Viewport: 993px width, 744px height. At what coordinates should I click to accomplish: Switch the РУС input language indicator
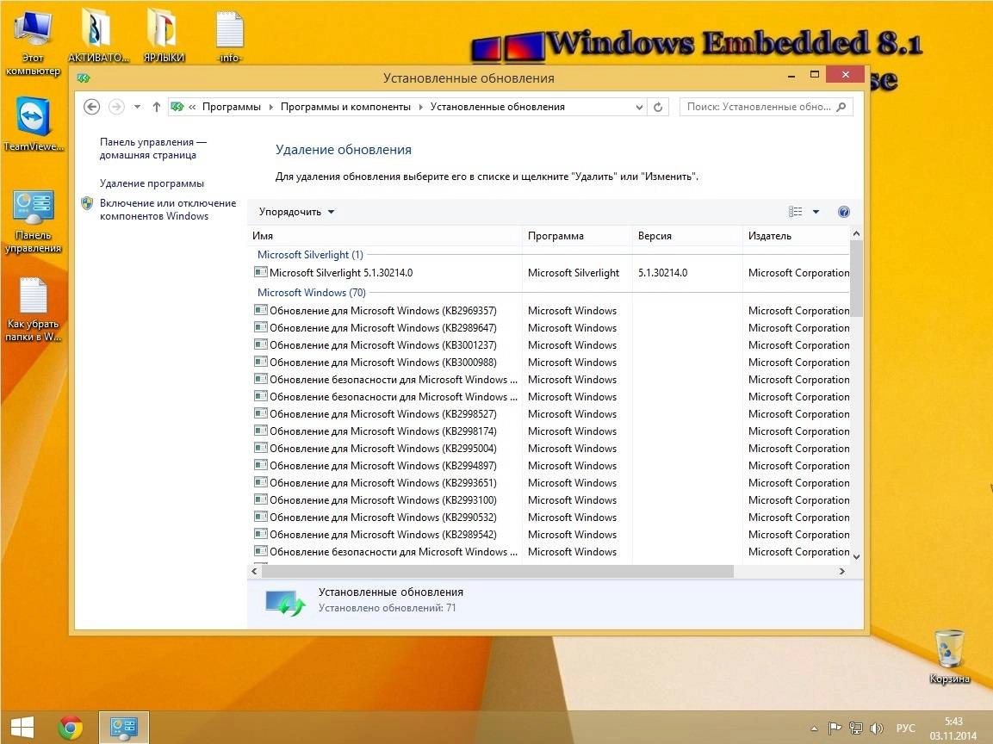pos(906,728)
